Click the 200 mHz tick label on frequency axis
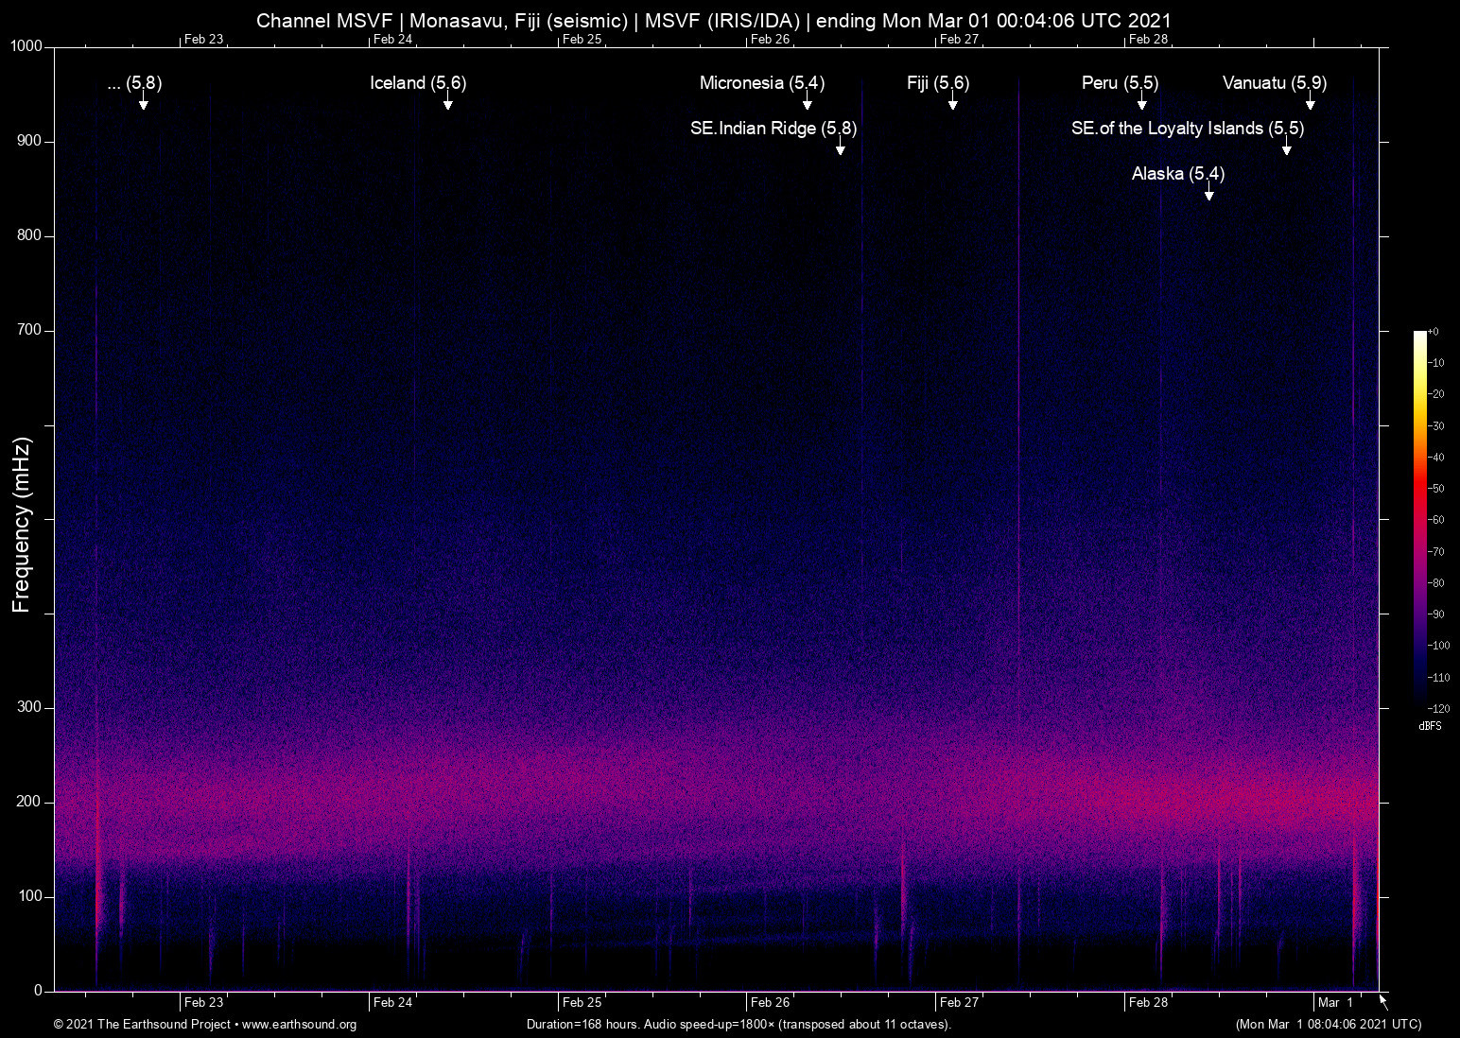The height and width of the screenshot is (1038, 1460). [x=29, y=802]
